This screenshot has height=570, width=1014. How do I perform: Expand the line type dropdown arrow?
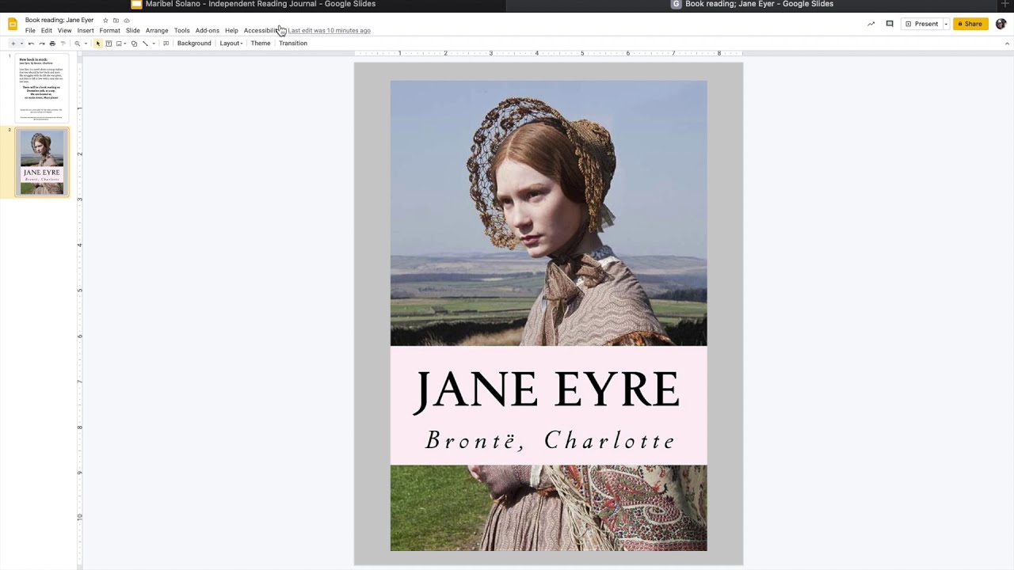coord(154,44)
